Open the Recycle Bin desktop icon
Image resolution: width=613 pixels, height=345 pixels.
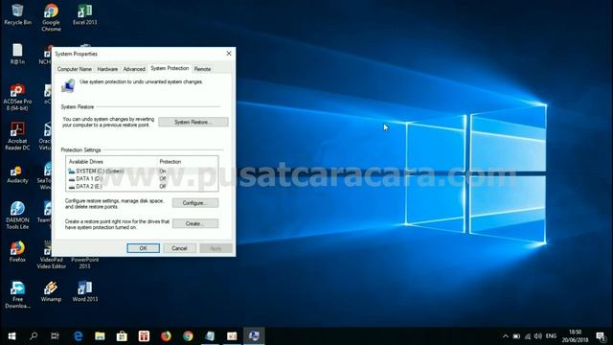tap(17, 14)
